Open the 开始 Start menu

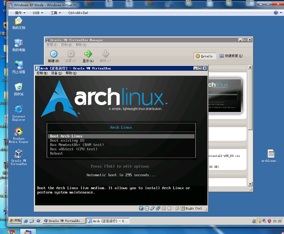15,221
